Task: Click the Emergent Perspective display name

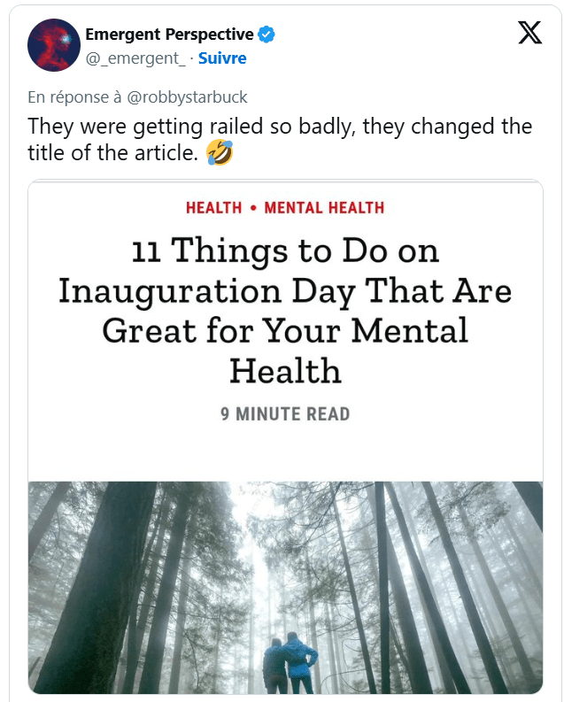Action: [169, 35]
